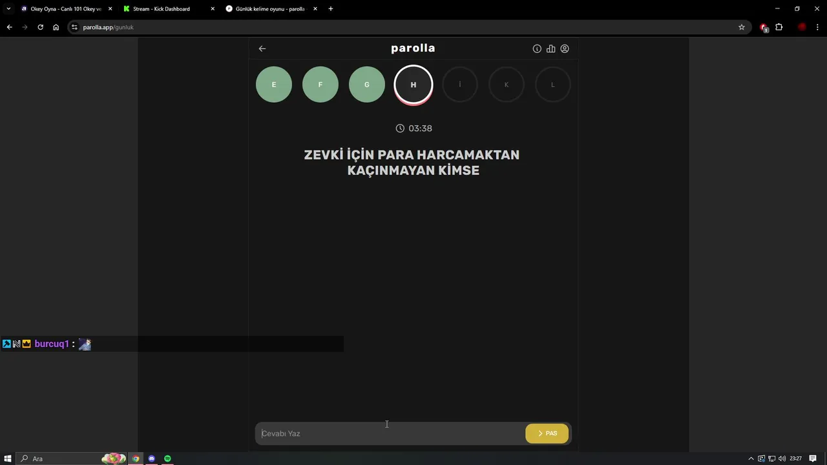The image size is (827, 465).
Task: Close the Kick Dashboard tab
Action: pyautogui.click(x=213, y=9)
